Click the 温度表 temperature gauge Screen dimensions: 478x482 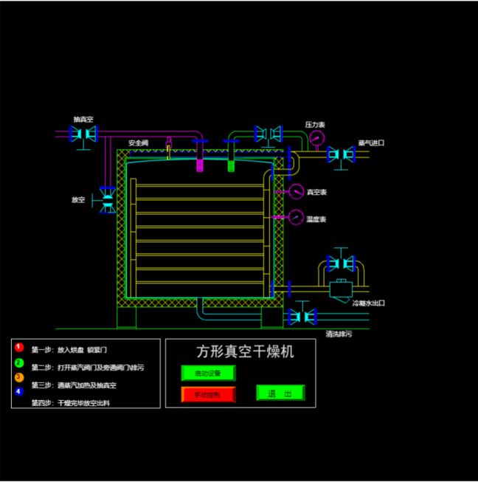point(296,217)
